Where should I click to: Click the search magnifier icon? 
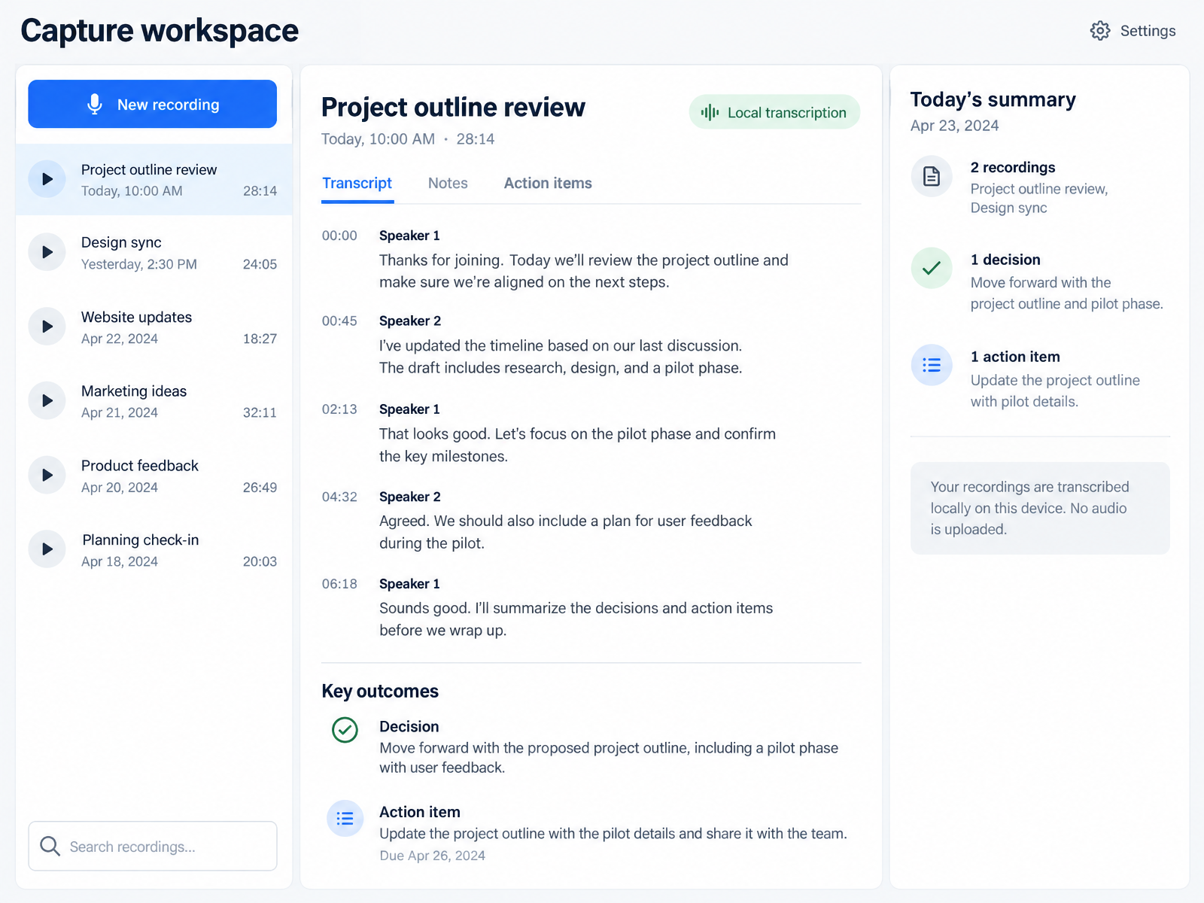(50, 847)
